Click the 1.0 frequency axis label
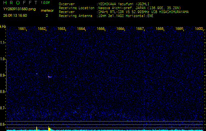 pos(3,59)
